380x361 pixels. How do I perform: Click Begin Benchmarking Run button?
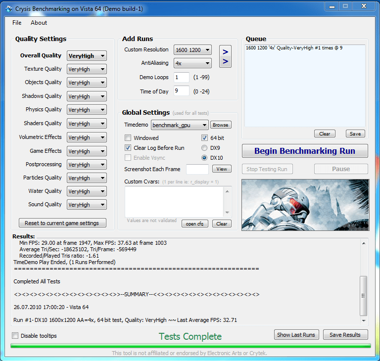(305, 151)
